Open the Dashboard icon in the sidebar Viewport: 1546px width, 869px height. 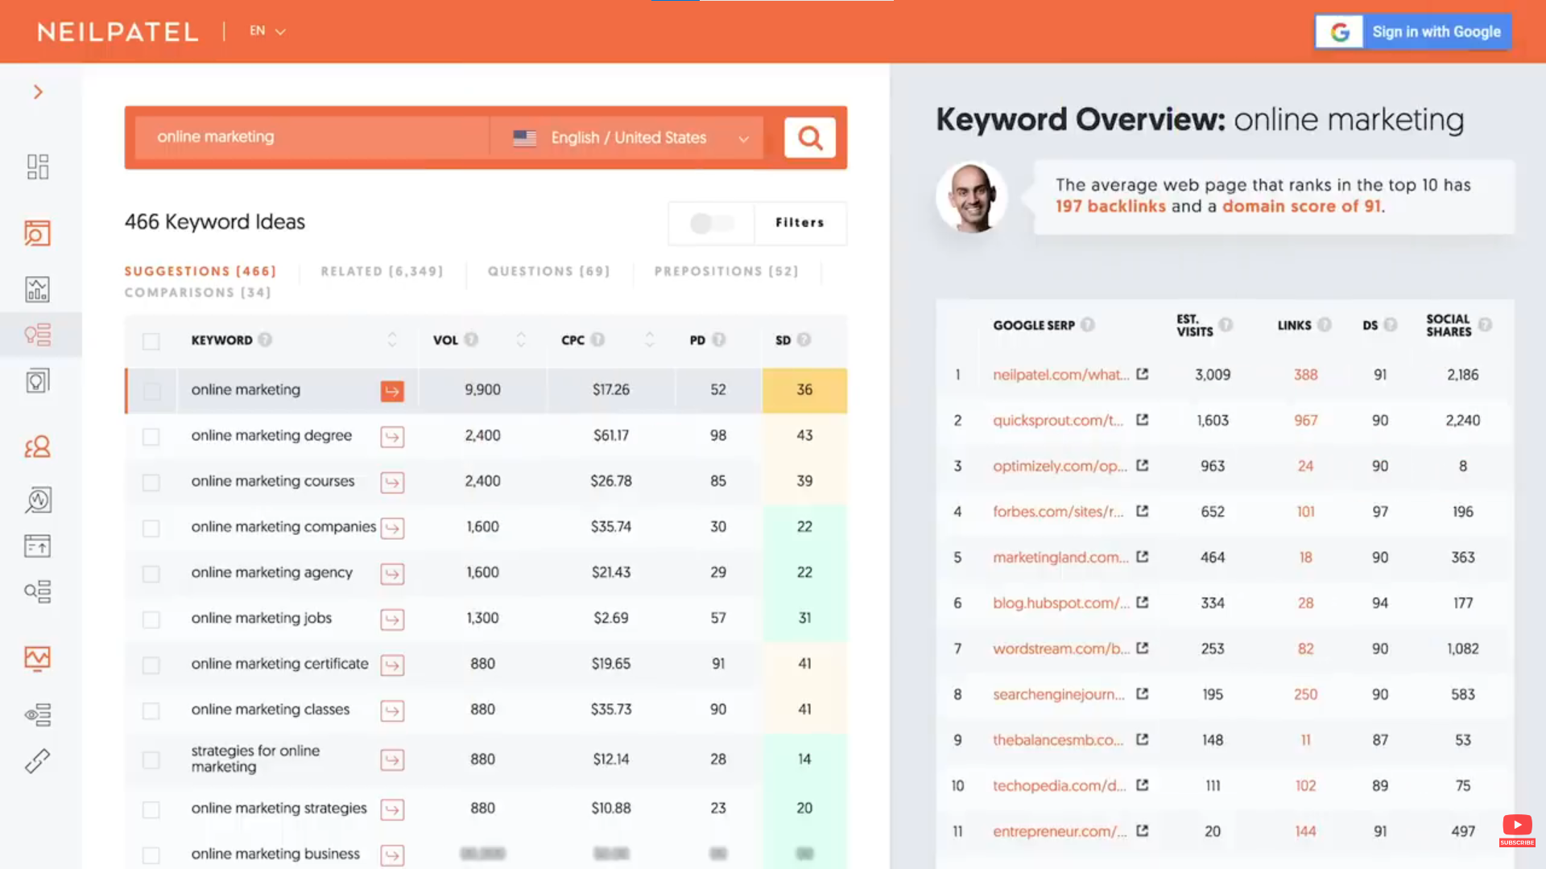point(37,167)
